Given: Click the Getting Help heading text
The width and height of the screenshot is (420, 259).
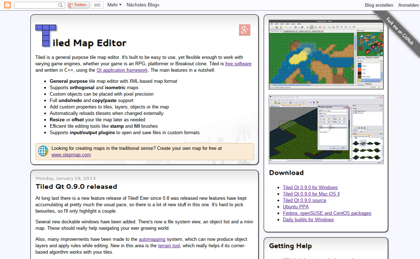Looking at the screenshot, I should pyautogui.click(x=290, y=246).
